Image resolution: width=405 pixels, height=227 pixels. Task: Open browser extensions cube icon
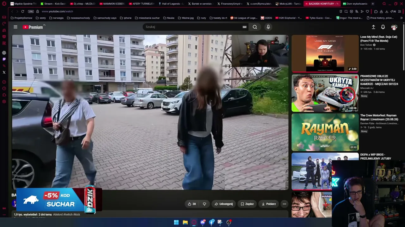click(x=376, y=12)
